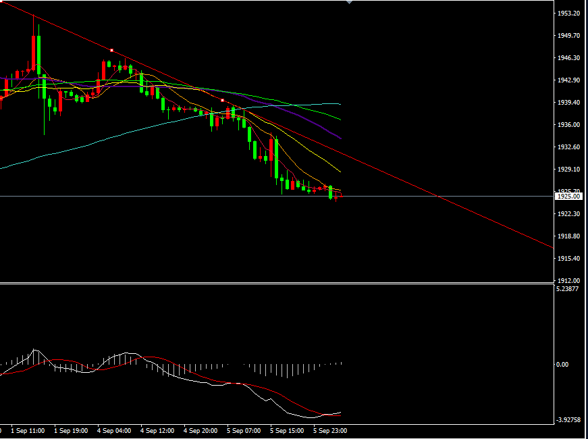
Task: Click the 1929.10 price scale label
Action: point(569,170)
